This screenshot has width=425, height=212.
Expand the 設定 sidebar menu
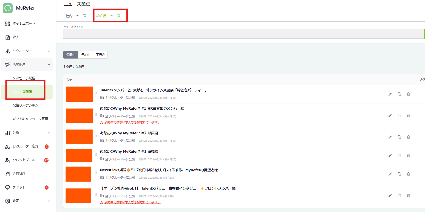pos(49,201)
